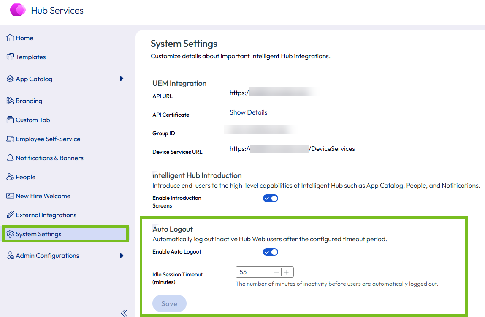485x317 pixels.
Task: Click the System Settings page heading
Action: (x=184, y=44)
